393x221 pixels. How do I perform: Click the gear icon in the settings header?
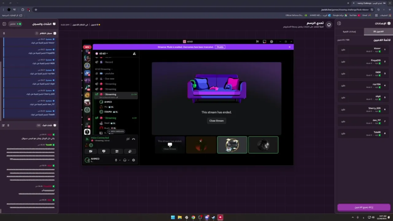point(388,23)
